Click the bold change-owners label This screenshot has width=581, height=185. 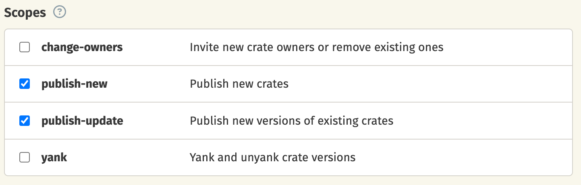(x=82, y=47)
